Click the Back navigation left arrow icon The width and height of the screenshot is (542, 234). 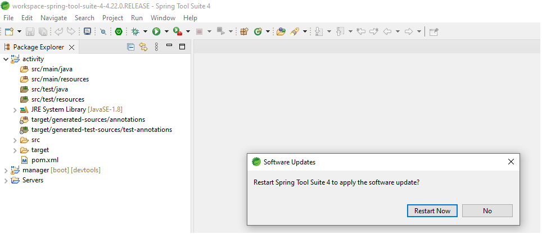coord(387,31)
